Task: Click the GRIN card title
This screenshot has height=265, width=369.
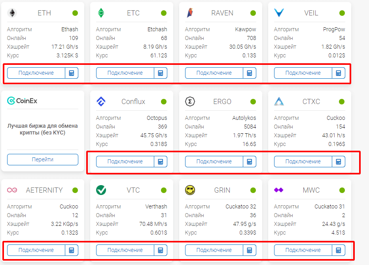Action: click(222, 190)
